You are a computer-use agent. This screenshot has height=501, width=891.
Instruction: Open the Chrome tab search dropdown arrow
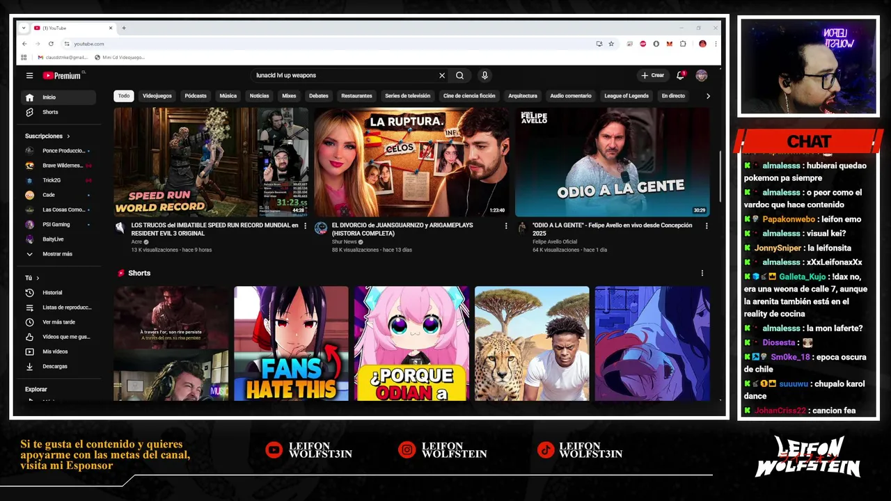pyautogui.click(x=24, y=28)
